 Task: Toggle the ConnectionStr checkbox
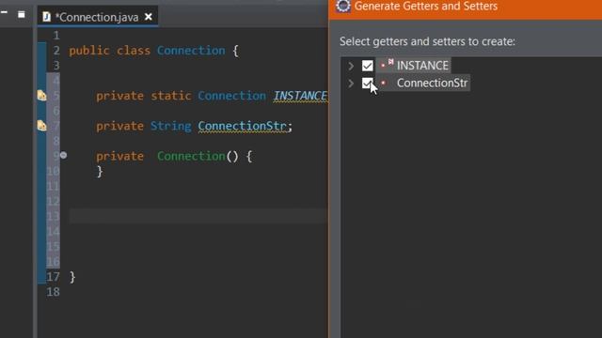(368, 83)
